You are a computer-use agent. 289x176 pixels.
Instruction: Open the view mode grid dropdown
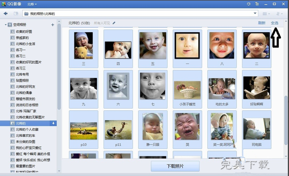point(266,14)
